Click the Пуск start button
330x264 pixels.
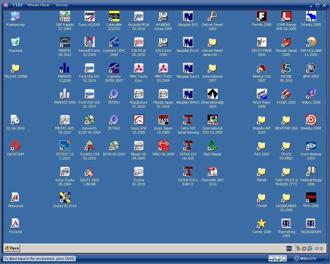click(x=12, y=248)
